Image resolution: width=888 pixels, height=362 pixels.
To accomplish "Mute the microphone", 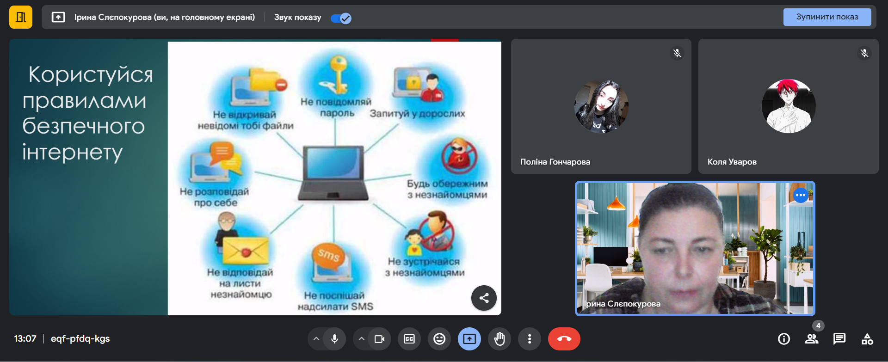I will coord(334,339).
